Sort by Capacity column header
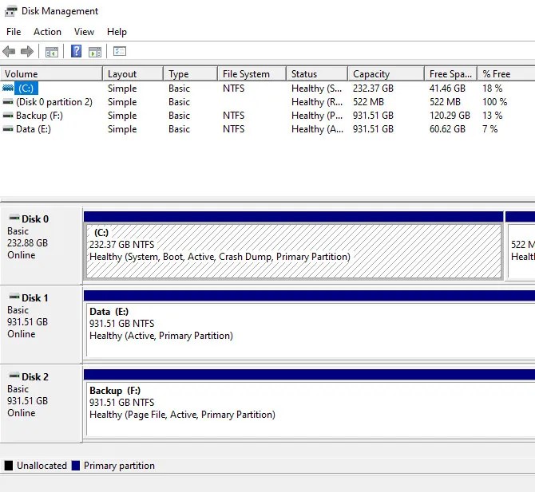Viewport: 535px width, 492px height. 386,74
